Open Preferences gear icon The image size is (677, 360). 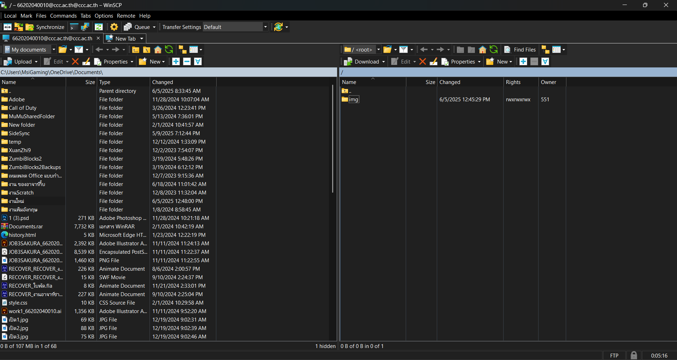[x=114, y=27]
